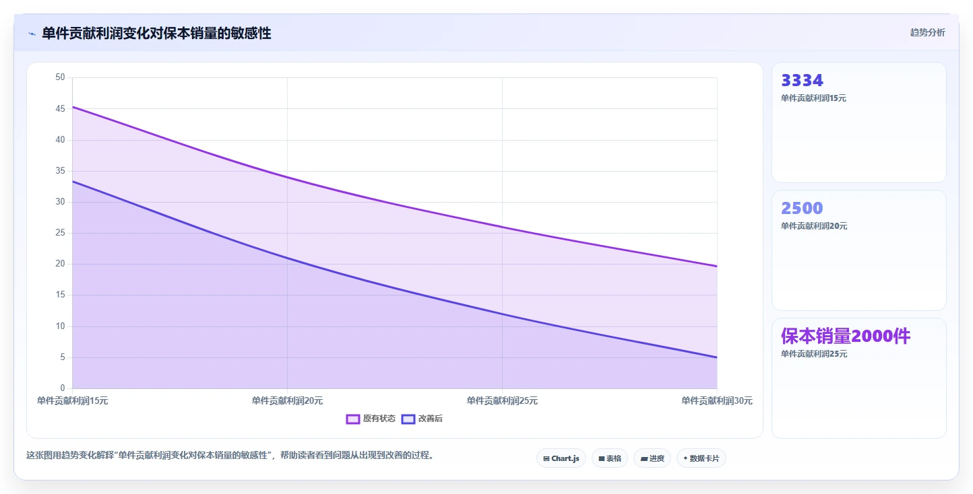Click the caption text under 2500
Image resolution: width=973 pixels, height=494 pixels.
tap(814, 226)
